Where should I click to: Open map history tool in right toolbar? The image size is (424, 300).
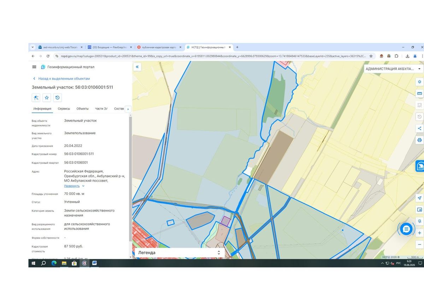pyautogui.click(x=420, y=117)
